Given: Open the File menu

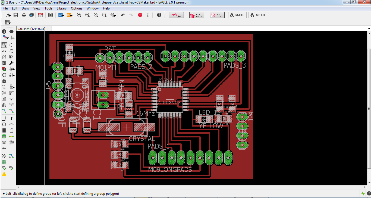Looking at the screenshot, I should pyautogui.click(x=5, y=8).
